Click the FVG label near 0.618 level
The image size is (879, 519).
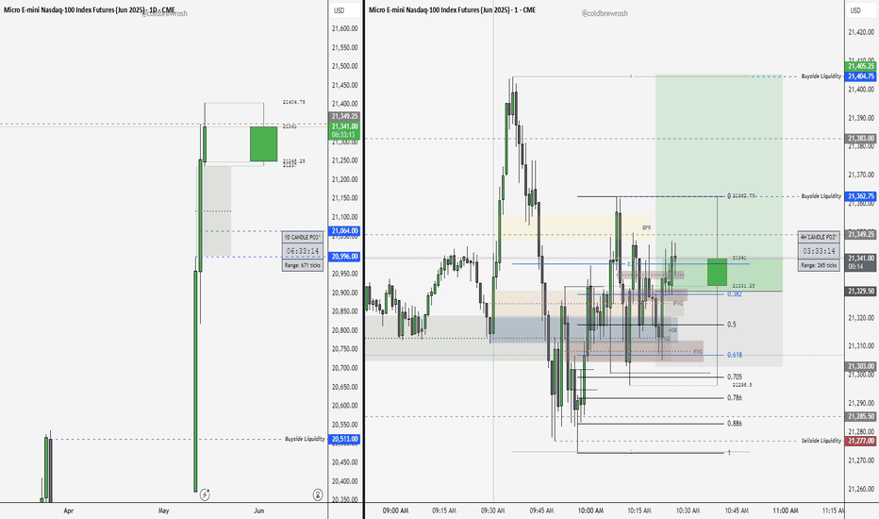pos(698,351)
